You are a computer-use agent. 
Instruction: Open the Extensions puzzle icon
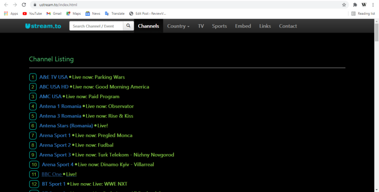pyautogui.click(x=355, y=5)
